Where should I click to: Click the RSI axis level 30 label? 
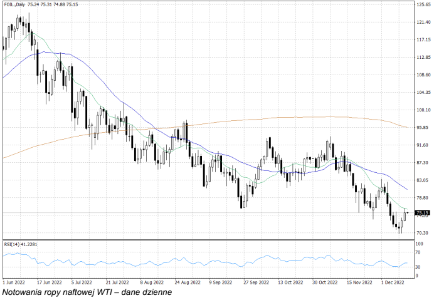click(418, 267)
